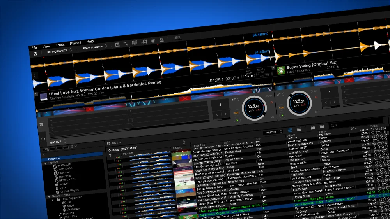Click the deck 1 tempo jog dial showing 125.00
The image size is (390, 219).
[254, 106]
